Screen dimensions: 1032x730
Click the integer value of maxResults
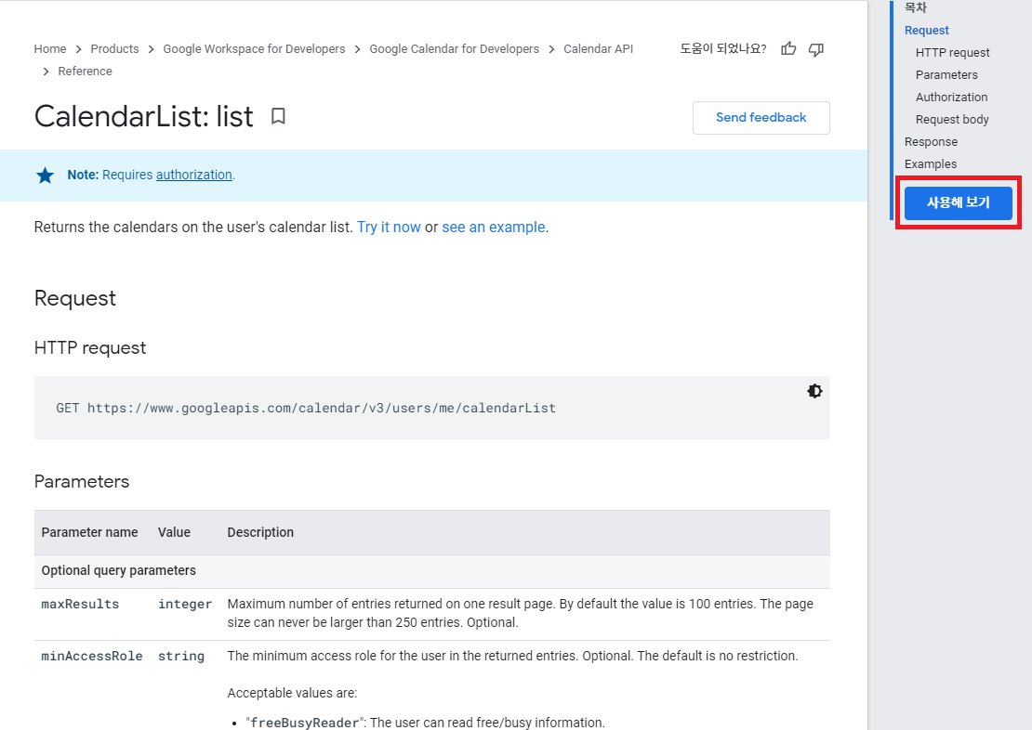point(185,604)
